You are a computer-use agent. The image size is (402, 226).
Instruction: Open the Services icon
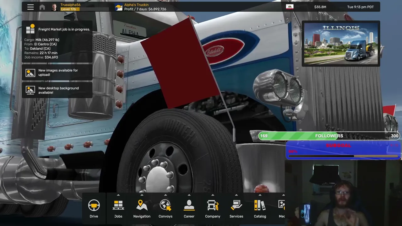pos(236,205)
